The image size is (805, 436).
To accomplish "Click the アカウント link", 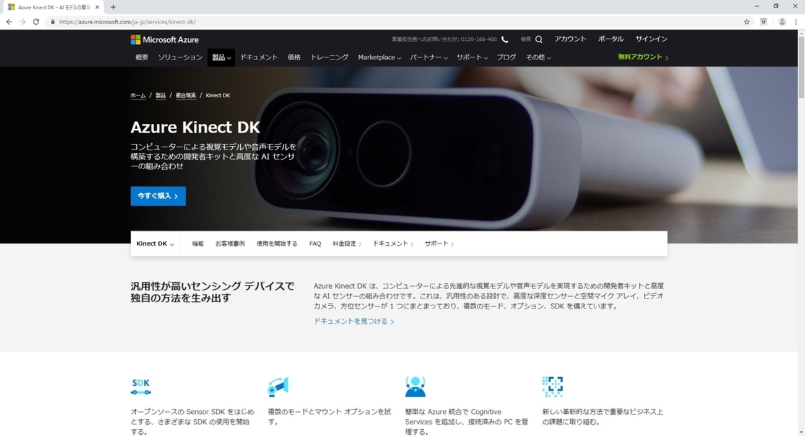I will [570, 39].
